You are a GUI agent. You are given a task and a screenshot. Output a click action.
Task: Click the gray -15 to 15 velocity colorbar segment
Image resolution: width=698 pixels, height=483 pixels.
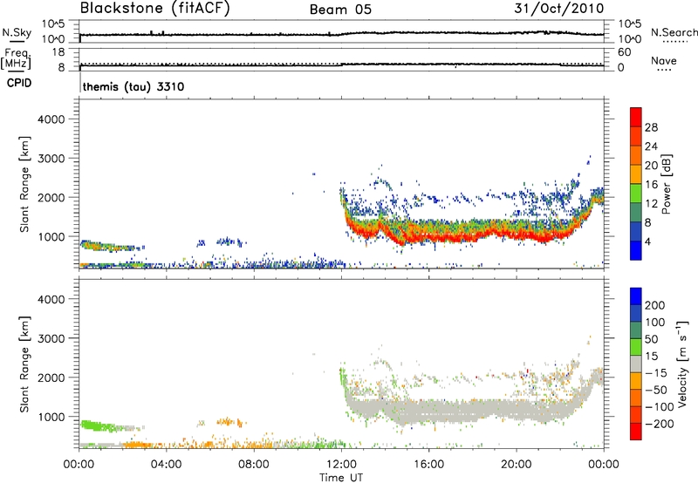(636, 364)
